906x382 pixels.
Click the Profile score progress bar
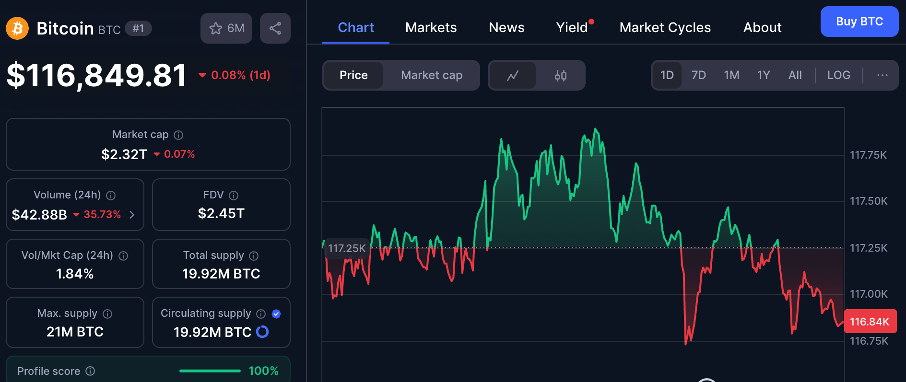pyautogui.click(x=210, y=371)
